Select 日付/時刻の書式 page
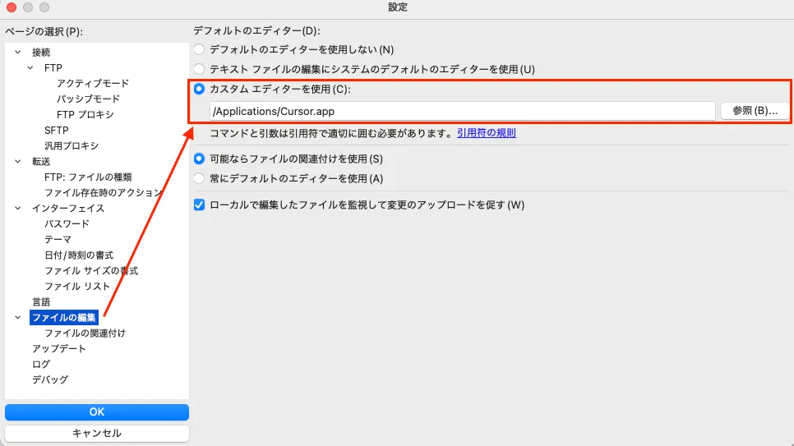 (78, 255)
